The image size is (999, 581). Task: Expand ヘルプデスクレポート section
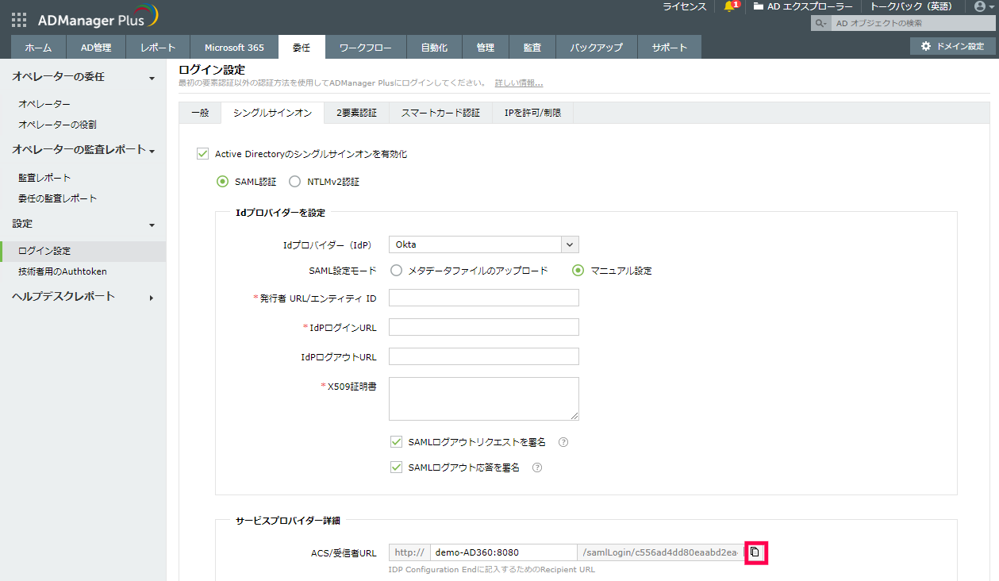pos(151,298)
